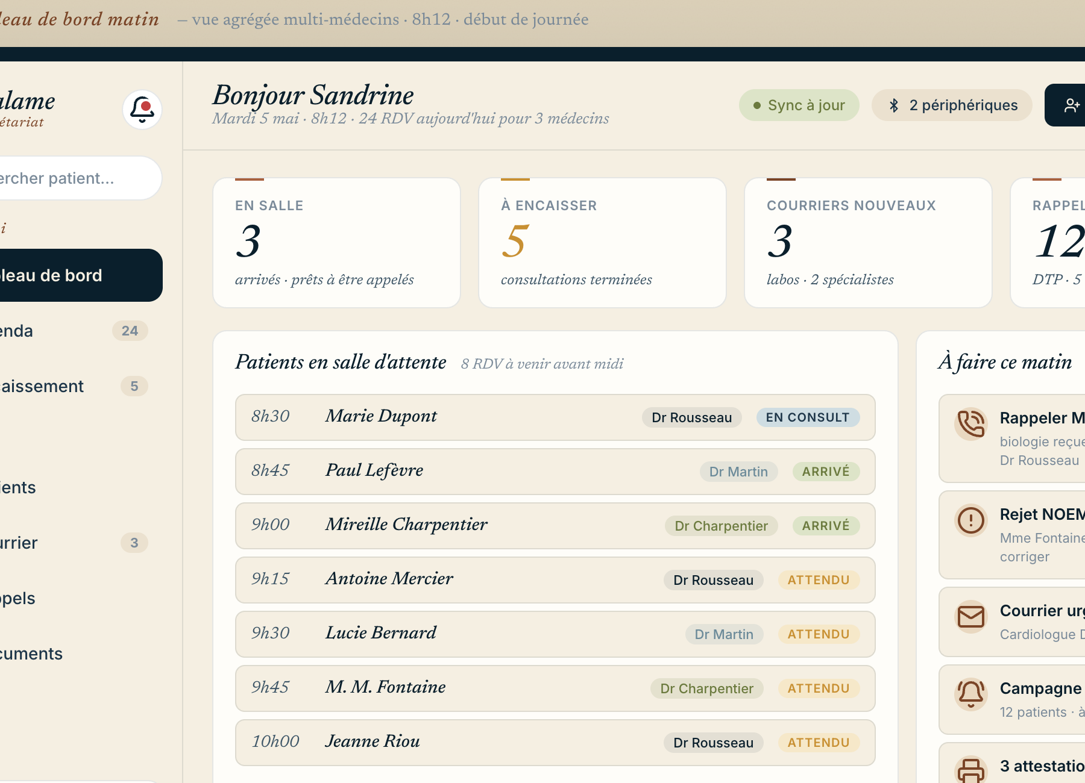1085x783 pixels.
Task: Click Dr Rousseau tag on Jeanne Riou row
Action: pos(713,743)
